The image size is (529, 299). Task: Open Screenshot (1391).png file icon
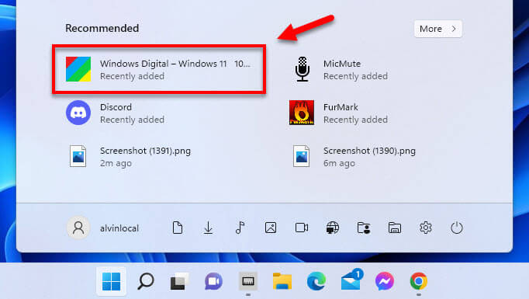(x=78, y=156)
